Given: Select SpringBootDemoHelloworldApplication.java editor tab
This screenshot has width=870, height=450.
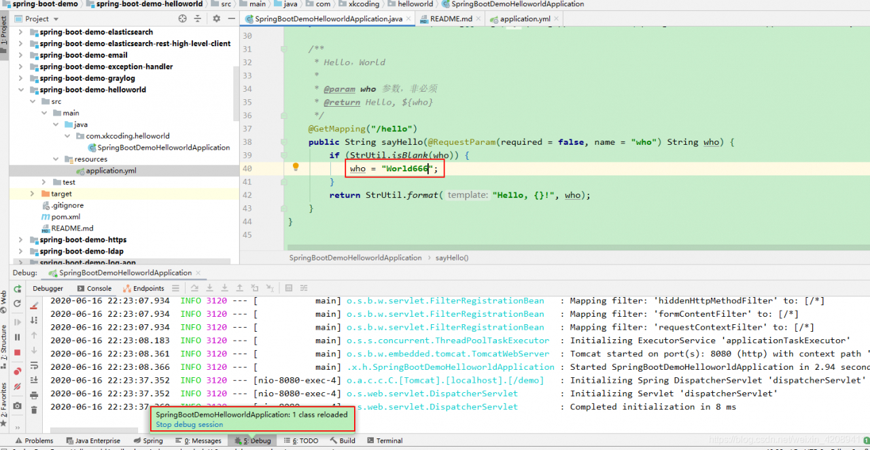Looking at the screenshot, I should [x=329, y=19].
